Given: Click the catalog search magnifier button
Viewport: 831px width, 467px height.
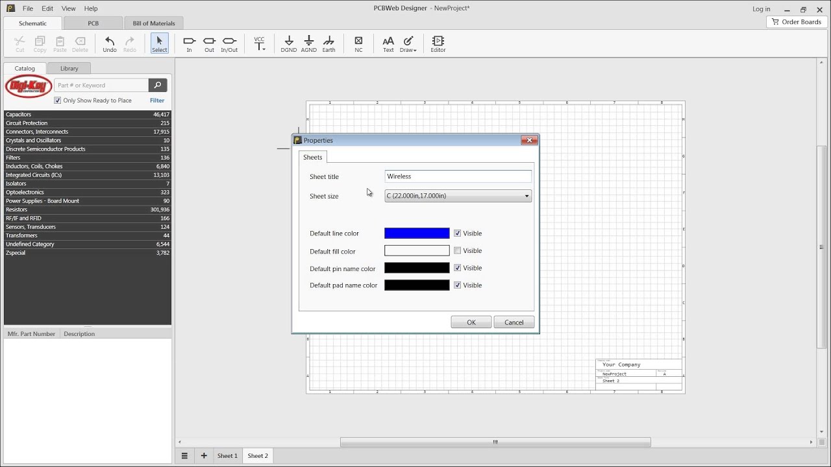Looking at the screenshot, I should tap(158, 85).
